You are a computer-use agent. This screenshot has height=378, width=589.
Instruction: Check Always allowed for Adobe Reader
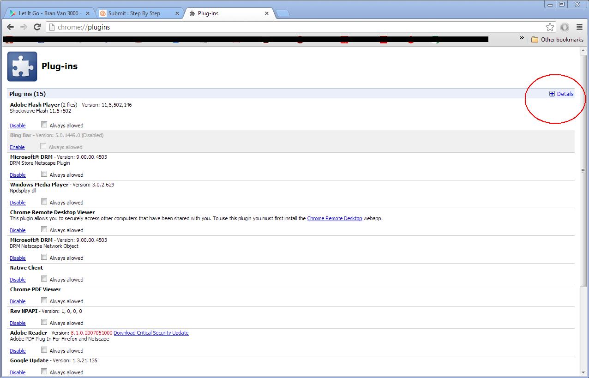click(x=44, y=350)
